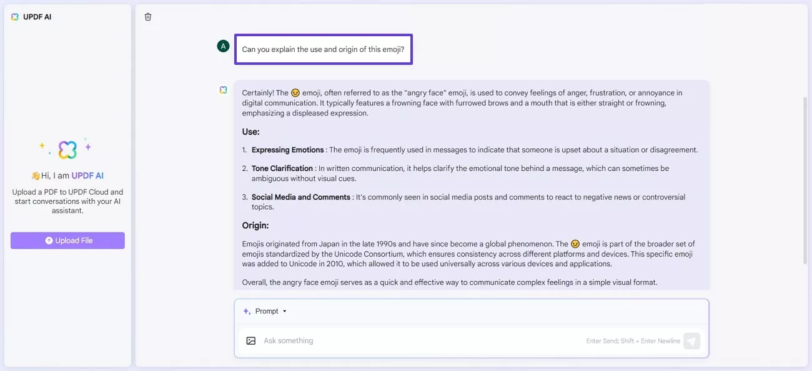
Task: Click the paper plane send icon
Action: point(691,340)
